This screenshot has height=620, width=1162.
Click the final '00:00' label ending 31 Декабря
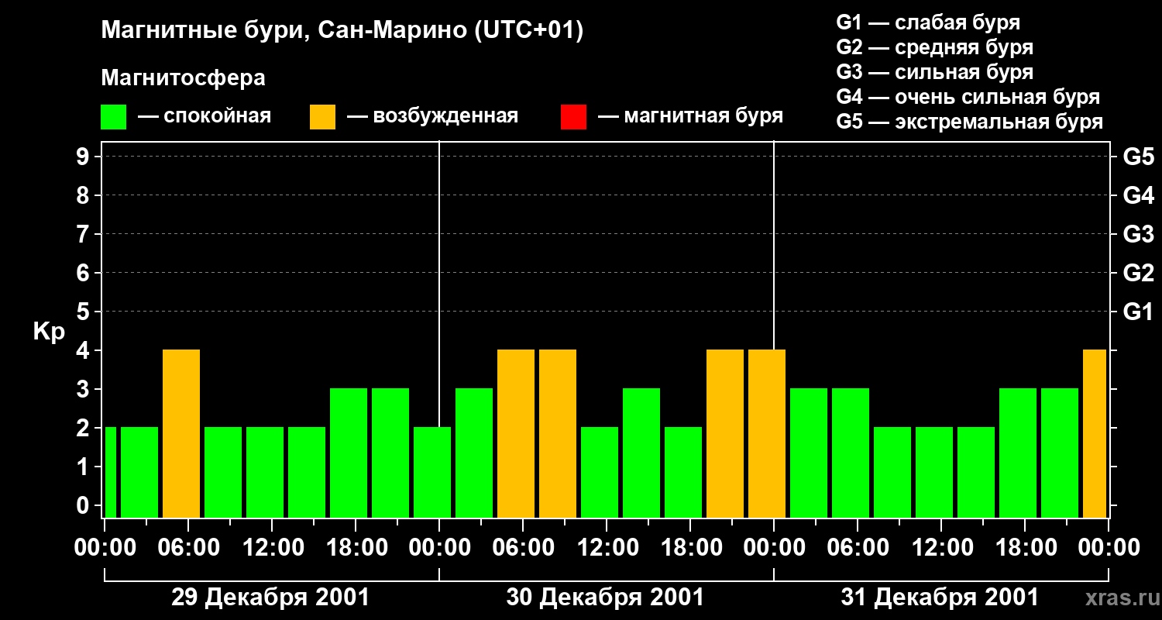(x=1109, y=547)
